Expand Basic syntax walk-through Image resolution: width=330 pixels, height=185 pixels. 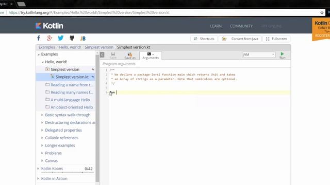[x=42, y=115]
